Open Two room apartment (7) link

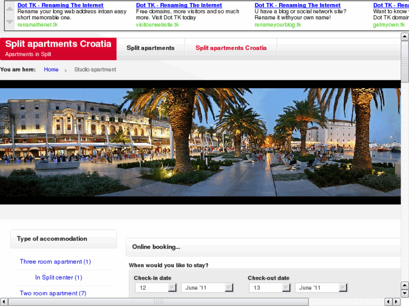pos(53,293)
